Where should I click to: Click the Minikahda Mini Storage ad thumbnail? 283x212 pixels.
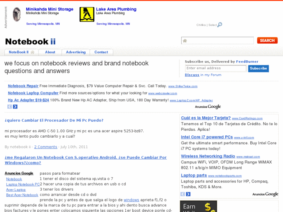click(x=17, y=14)
